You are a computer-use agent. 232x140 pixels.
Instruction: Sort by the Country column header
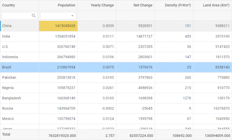8,5
